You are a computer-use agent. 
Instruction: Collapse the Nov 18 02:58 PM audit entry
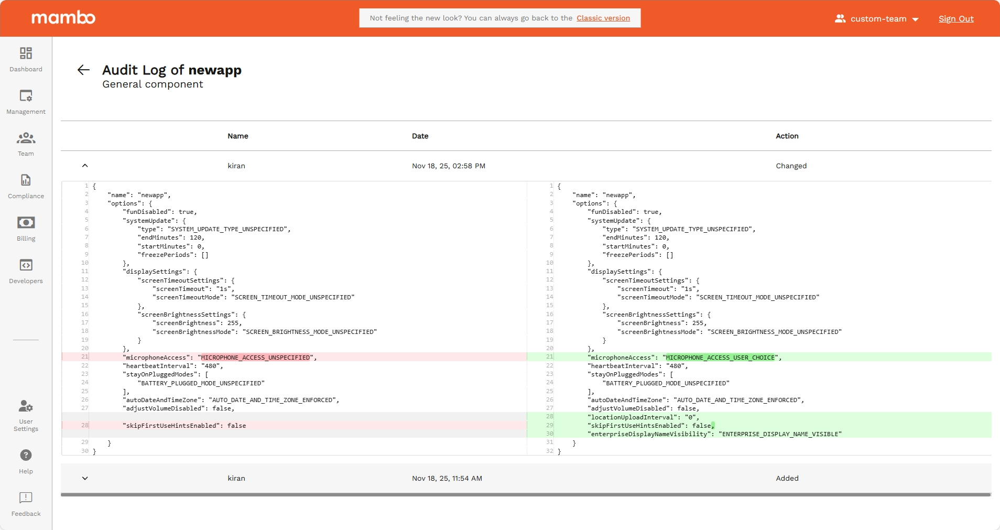pos(85,166)
